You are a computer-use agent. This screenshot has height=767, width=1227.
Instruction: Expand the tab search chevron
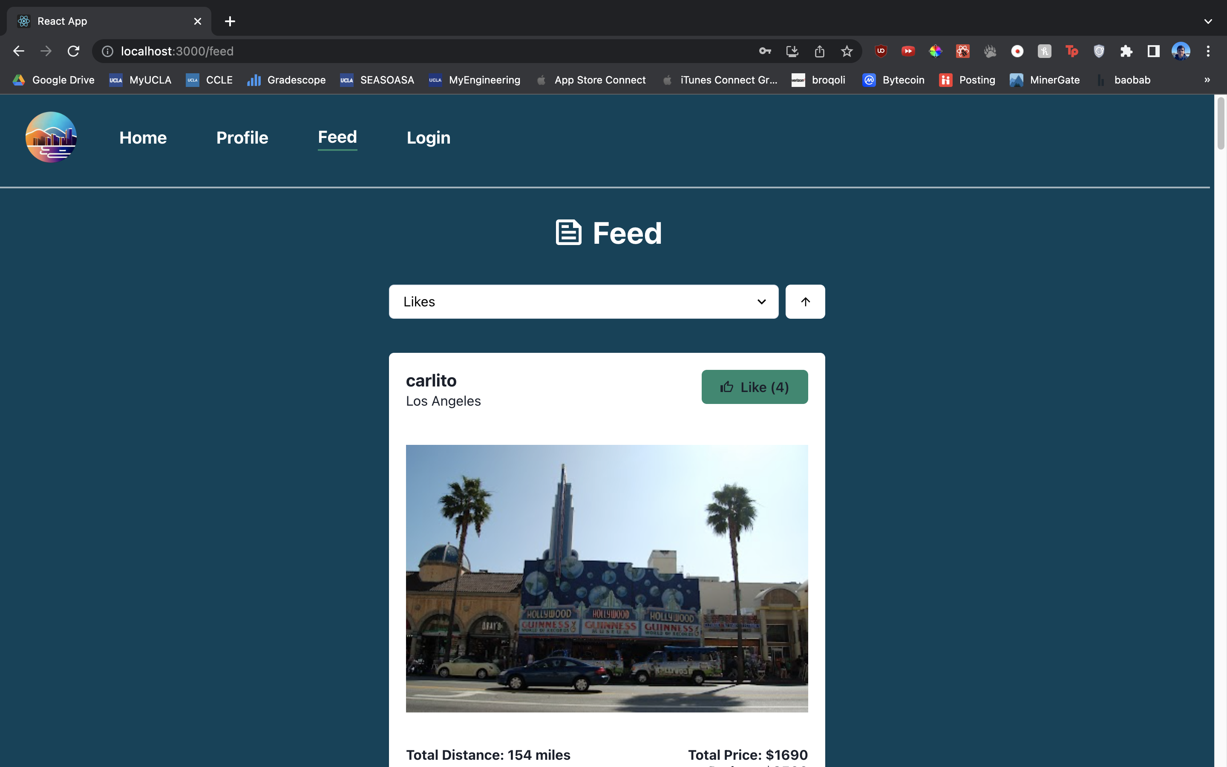(x=1208, y=21)
